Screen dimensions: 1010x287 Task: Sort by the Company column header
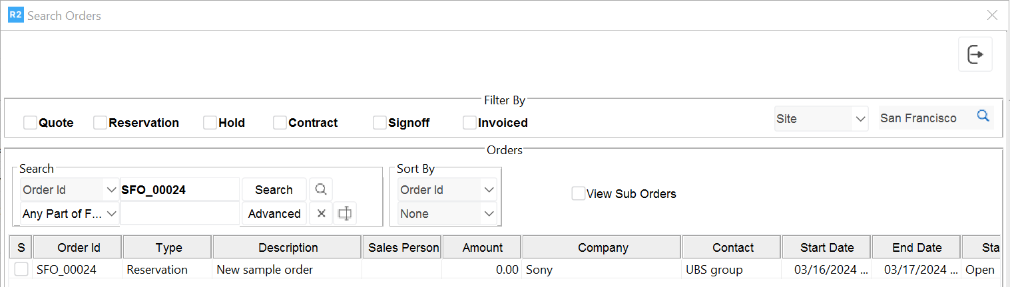(603, 248)
